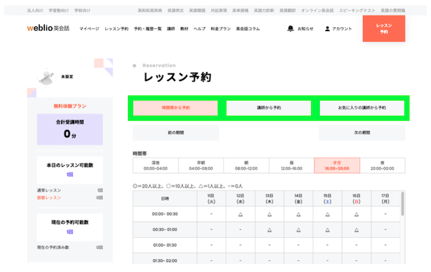
Task: Open オンライン英会話 link
Action: point(317,11)
